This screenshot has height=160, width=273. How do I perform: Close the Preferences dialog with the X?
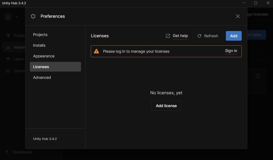238,16
